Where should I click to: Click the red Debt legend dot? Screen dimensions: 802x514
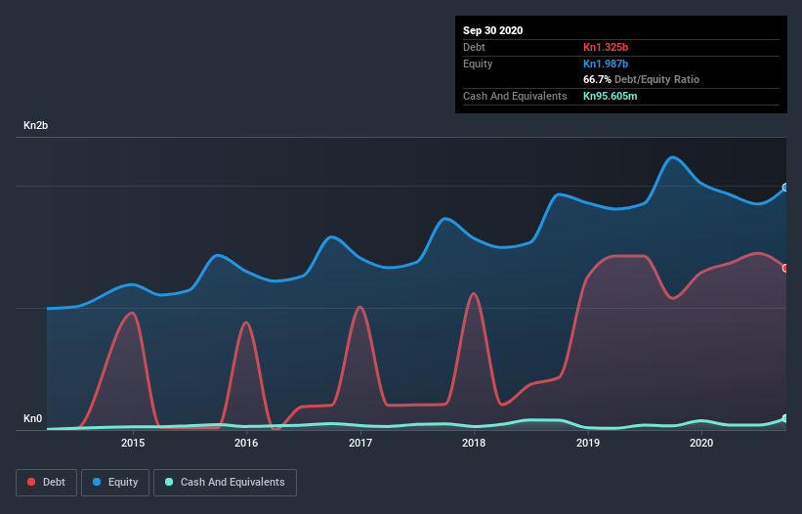click(31, 482)
